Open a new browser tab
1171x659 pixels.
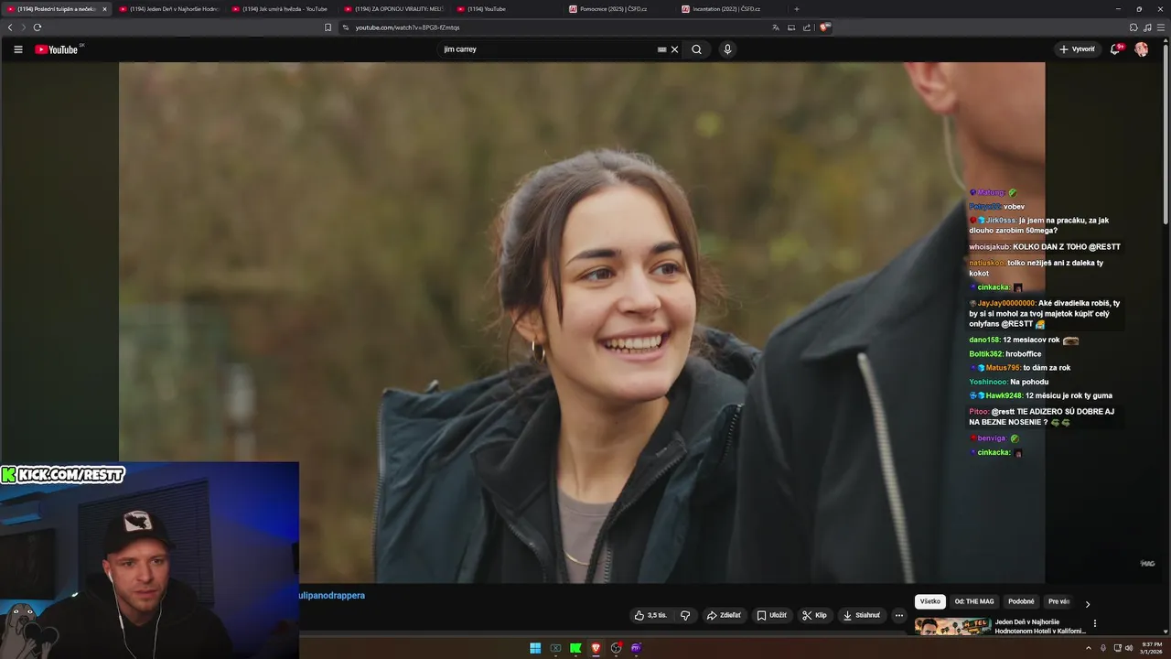point(797,9)
